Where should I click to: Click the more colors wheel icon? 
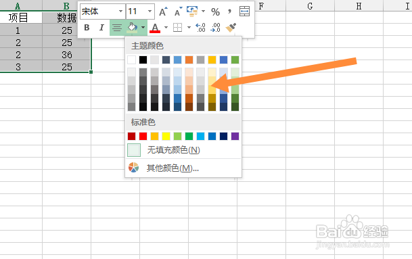coord(133,168)
